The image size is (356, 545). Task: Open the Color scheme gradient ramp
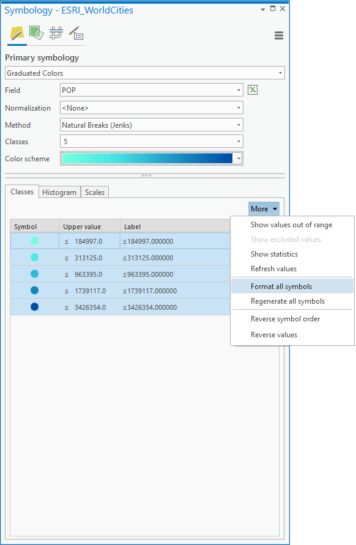151,158
